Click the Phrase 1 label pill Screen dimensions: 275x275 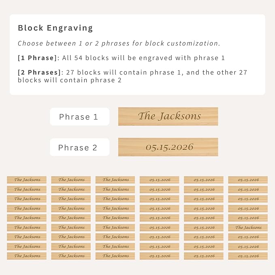point(80,117)
